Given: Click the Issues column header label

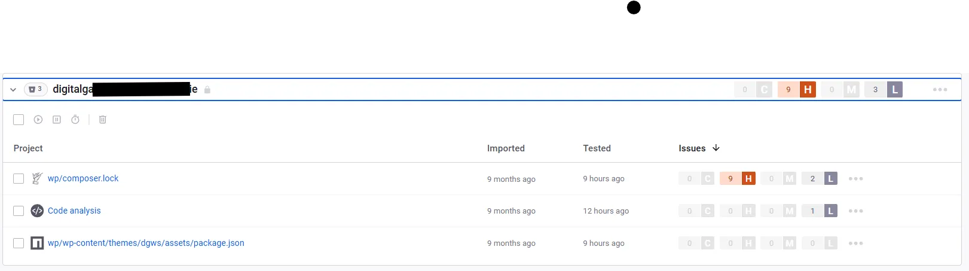Looking at the screenshot, I should 692,148.
